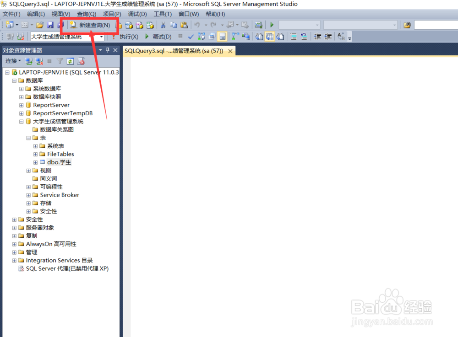This screenshot has height=337, width=458.
Task: Select Integration Services 目录 tree item
Action: (59, 260)
